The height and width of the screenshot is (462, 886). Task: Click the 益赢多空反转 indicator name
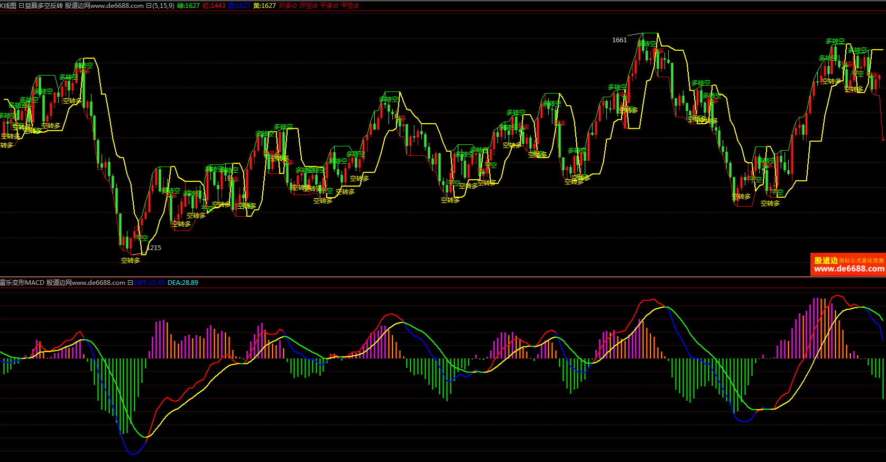(44, 6)
